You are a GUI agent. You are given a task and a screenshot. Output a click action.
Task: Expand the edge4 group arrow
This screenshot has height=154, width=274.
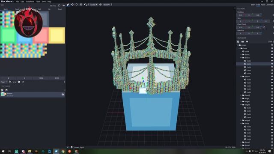[x=241, y=120]
